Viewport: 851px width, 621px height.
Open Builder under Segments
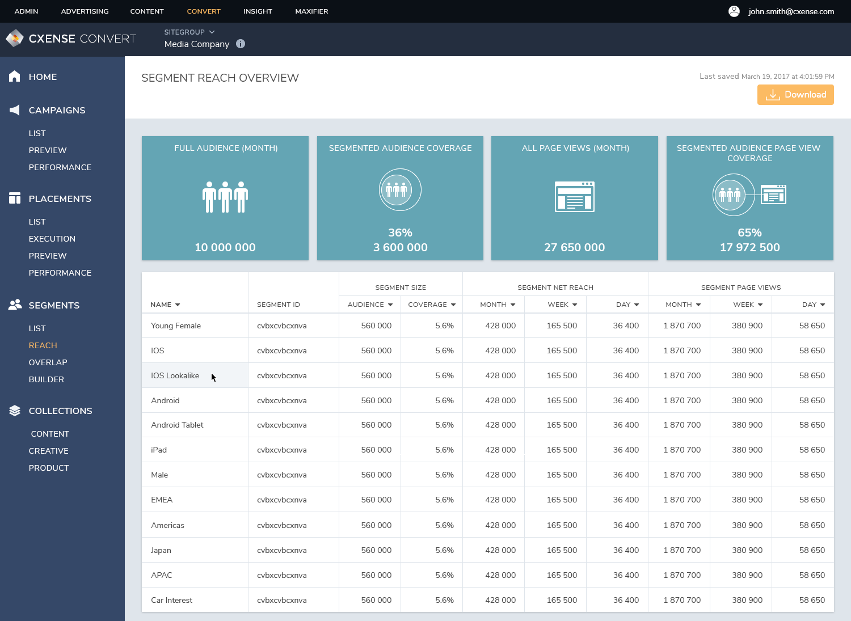47,379
